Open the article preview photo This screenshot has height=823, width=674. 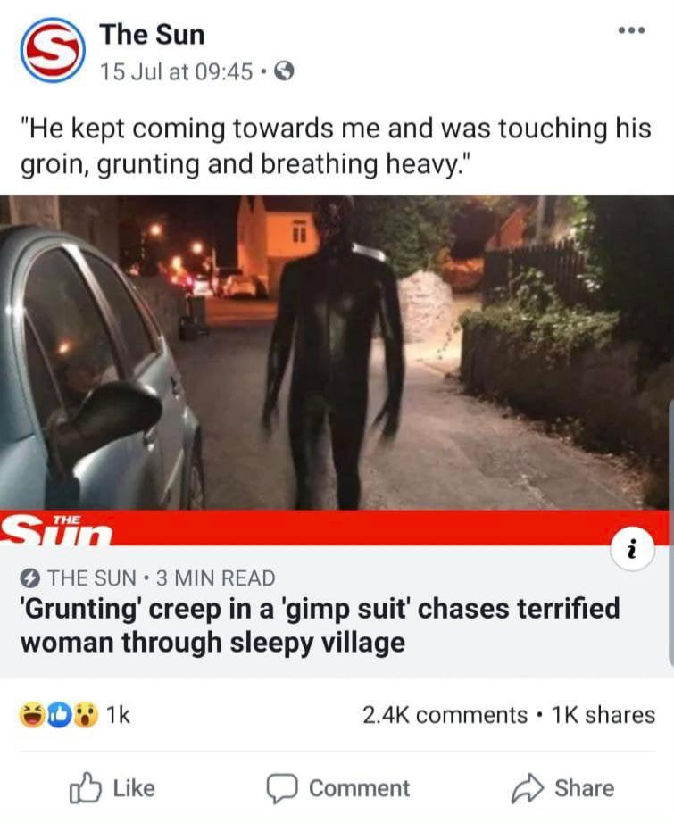tap(336, 353)
